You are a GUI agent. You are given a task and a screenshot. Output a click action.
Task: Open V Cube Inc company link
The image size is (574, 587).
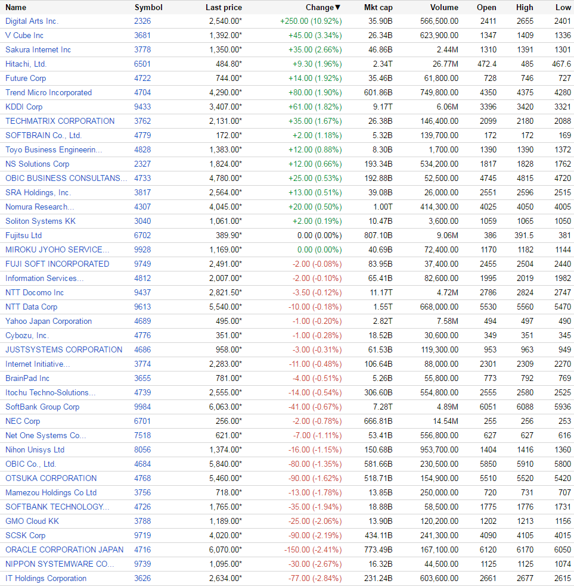(x=24, y=35)
